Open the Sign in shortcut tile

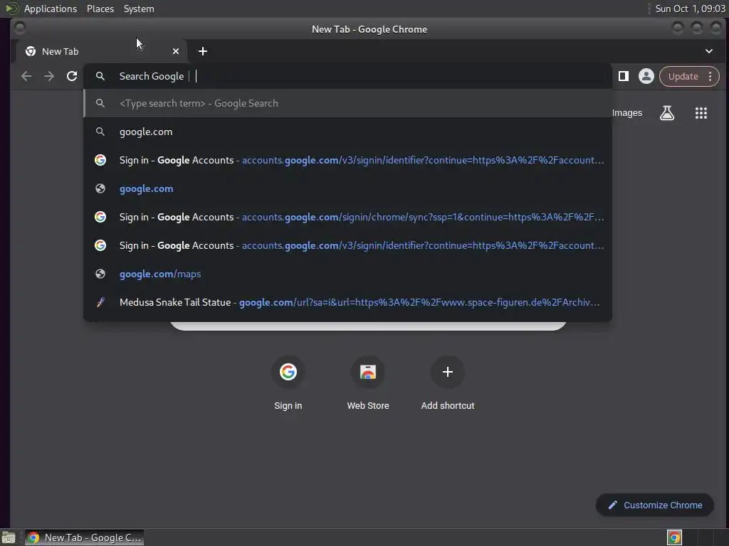[x=288, y=383]
